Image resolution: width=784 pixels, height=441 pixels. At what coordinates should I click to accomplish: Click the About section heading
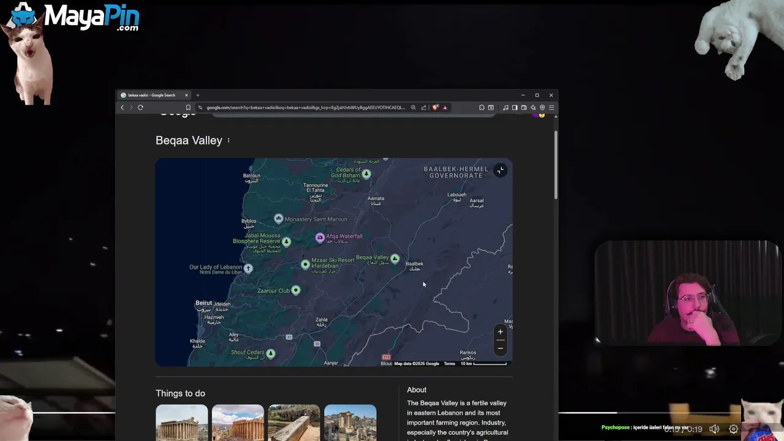pyautogui.click(x=417, y=390)
